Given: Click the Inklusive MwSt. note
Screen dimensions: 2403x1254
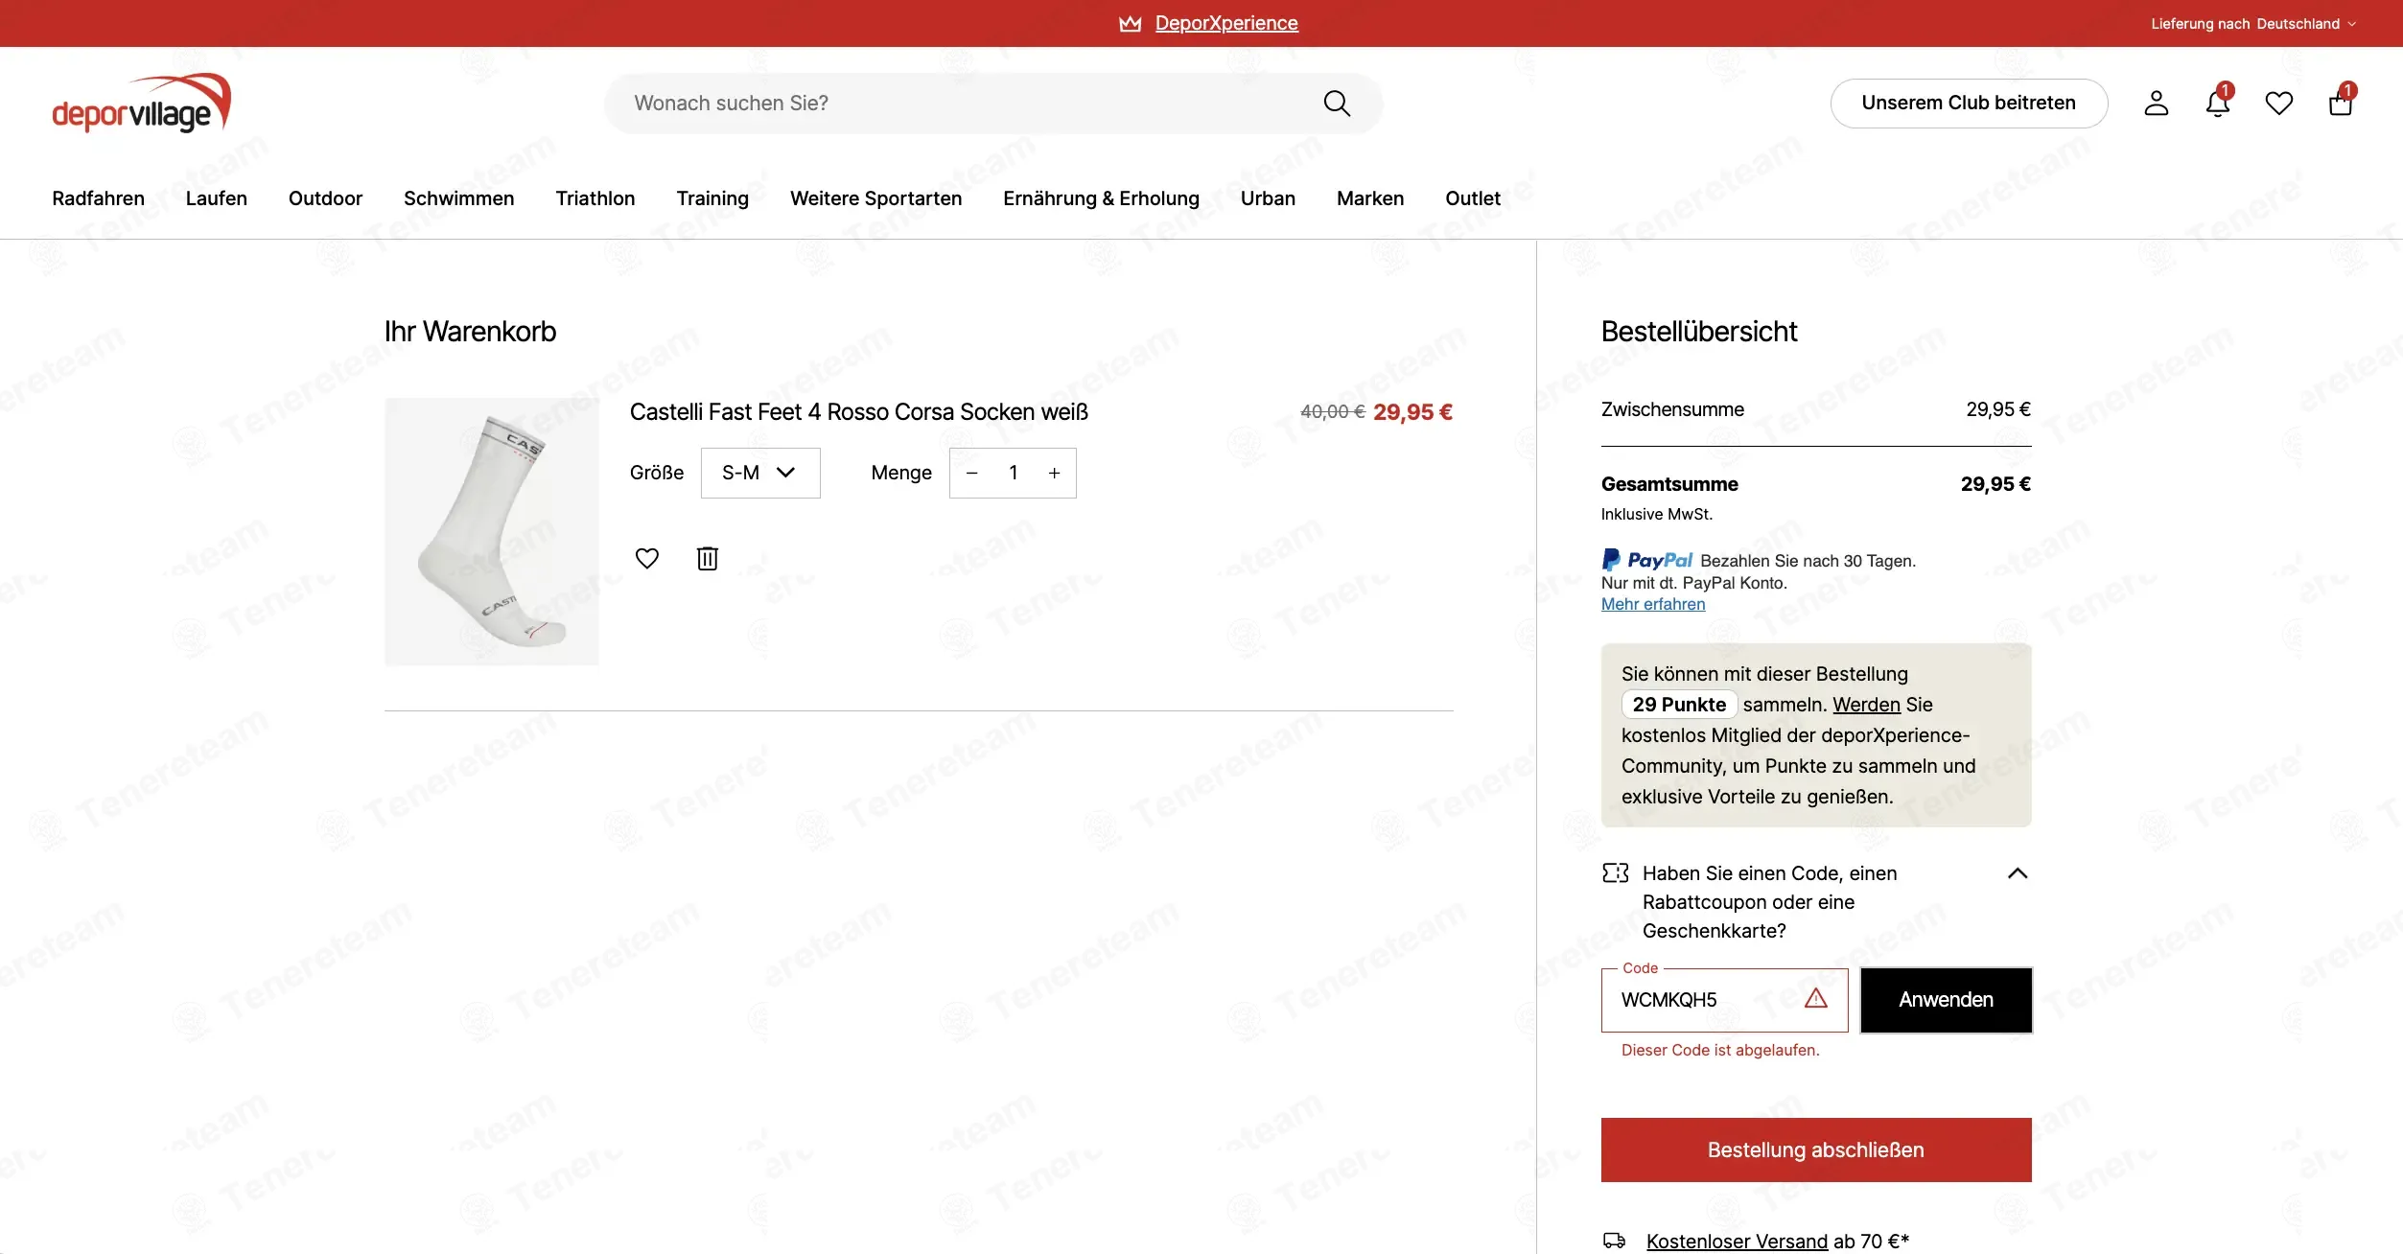Looking at the screenshot, I should pos(1657,515).
